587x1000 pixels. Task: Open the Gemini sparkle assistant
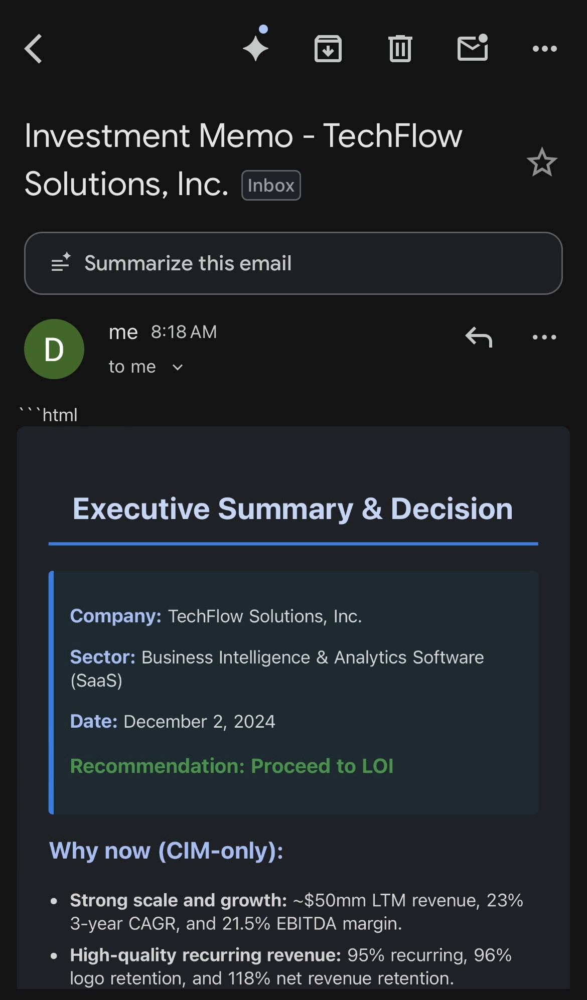256,48
